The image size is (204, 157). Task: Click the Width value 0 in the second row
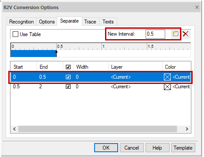pos(77,87)
